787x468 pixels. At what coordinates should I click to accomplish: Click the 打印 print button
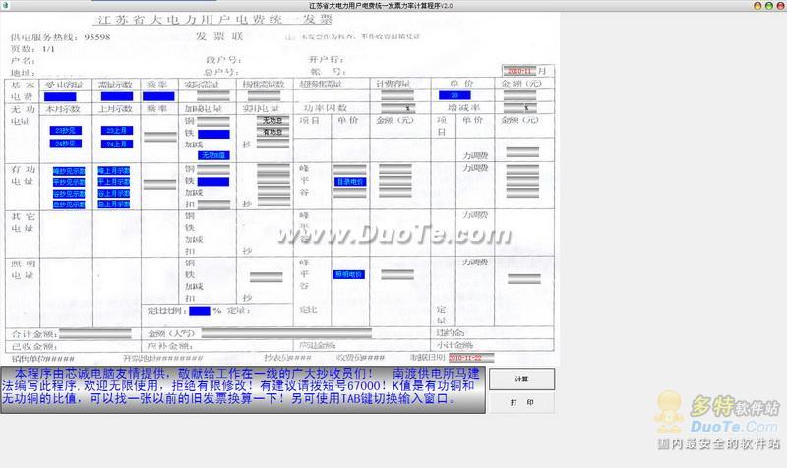pyautogui.click(x=521, y=402)
